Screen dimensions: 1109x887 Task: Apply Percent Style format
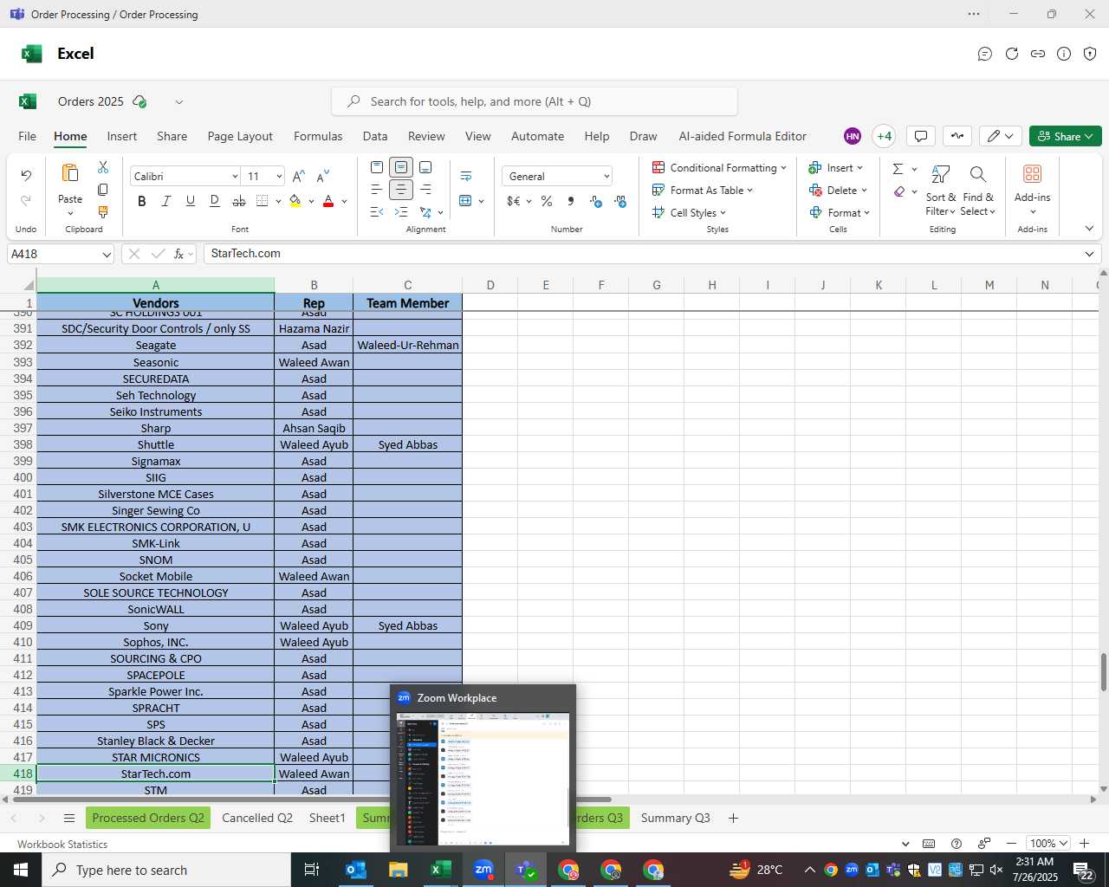(x=547, y=201)
